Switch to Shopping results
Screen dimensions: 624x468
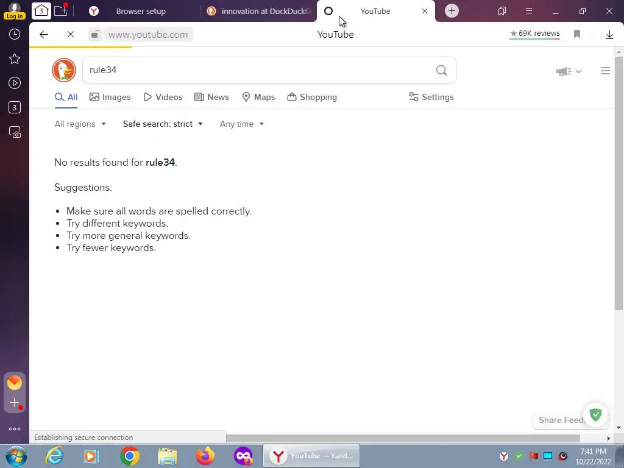(x=312, y=97)
